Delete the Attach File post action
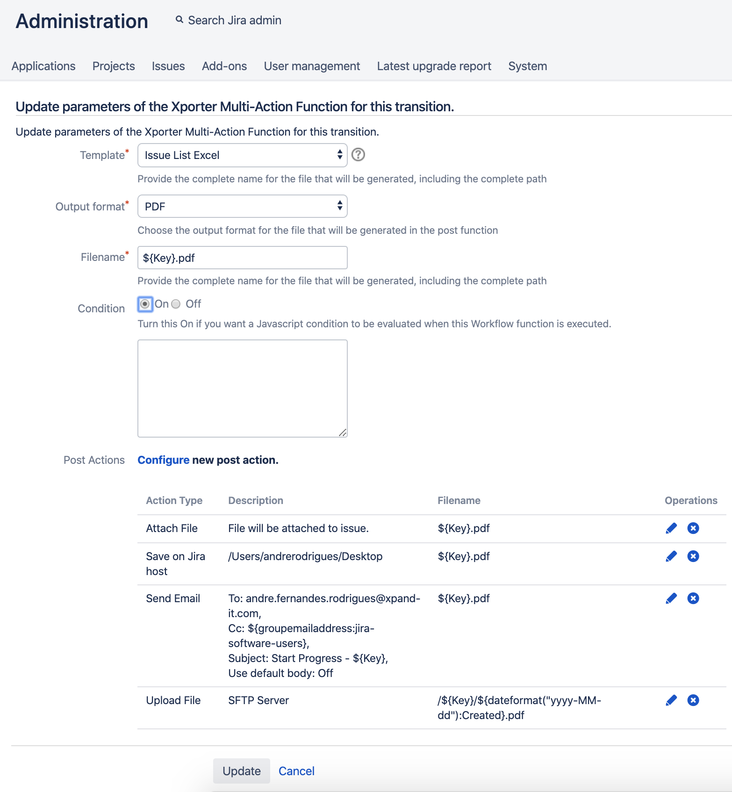 [x=693, y=528]
